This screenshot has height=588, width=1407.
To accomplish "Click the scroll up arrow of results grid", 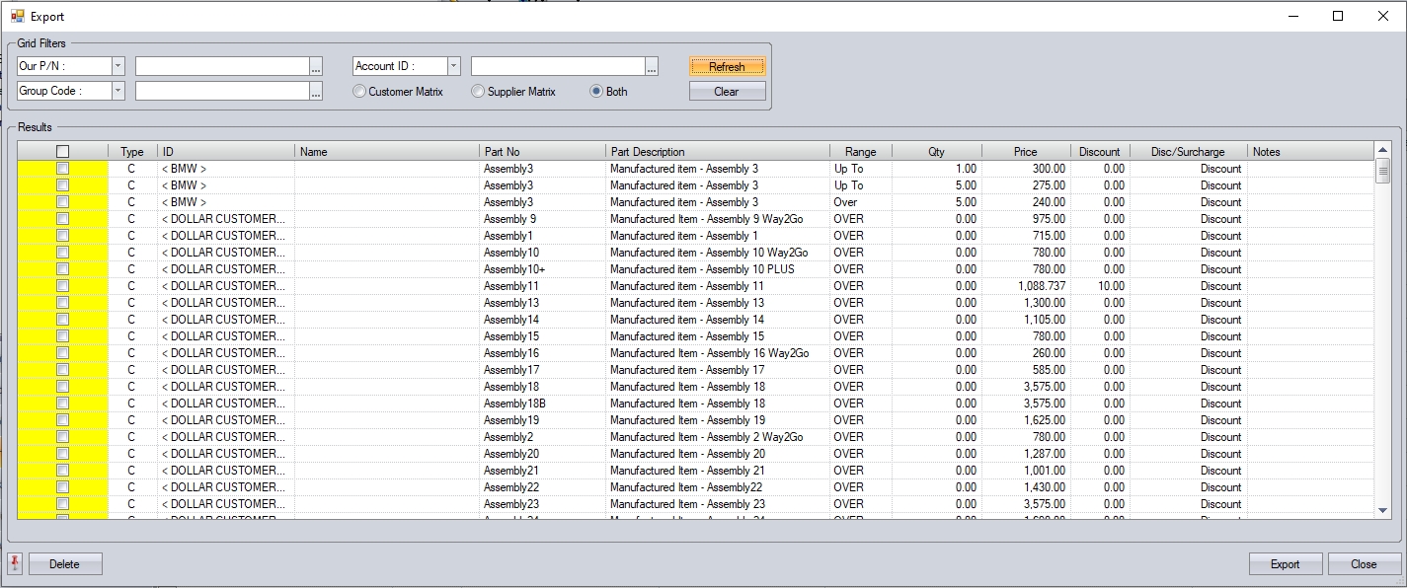I will click(1382, 151).
